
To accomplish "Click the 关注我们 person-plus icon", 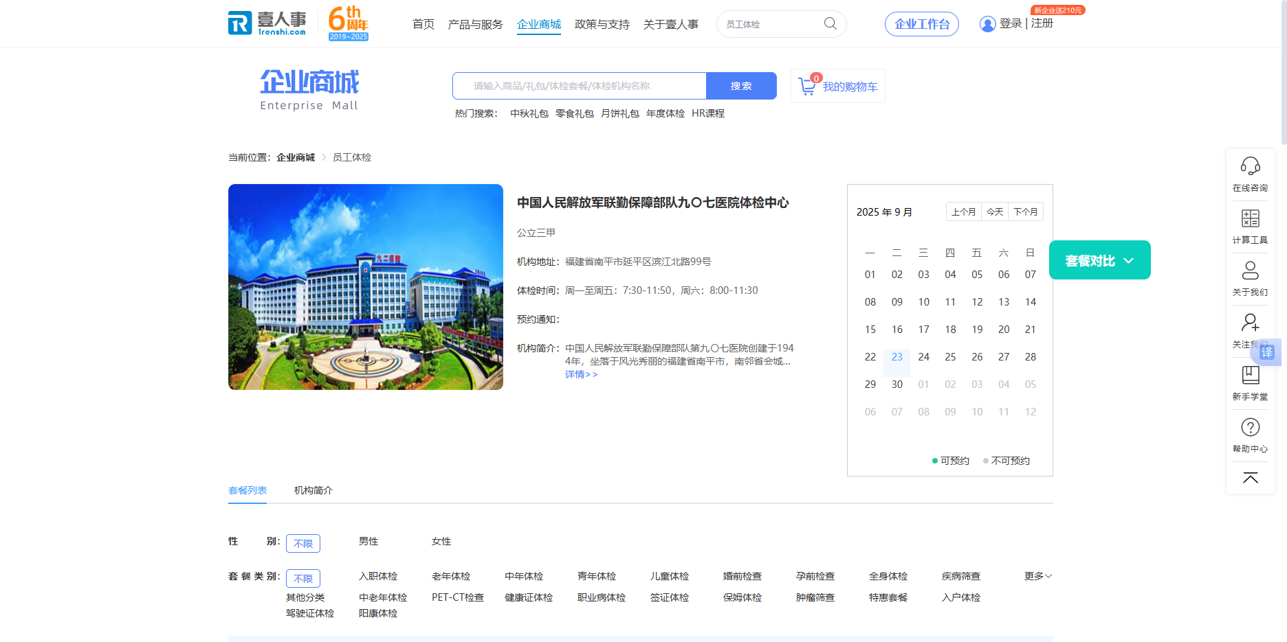I will coord(1250,323).
